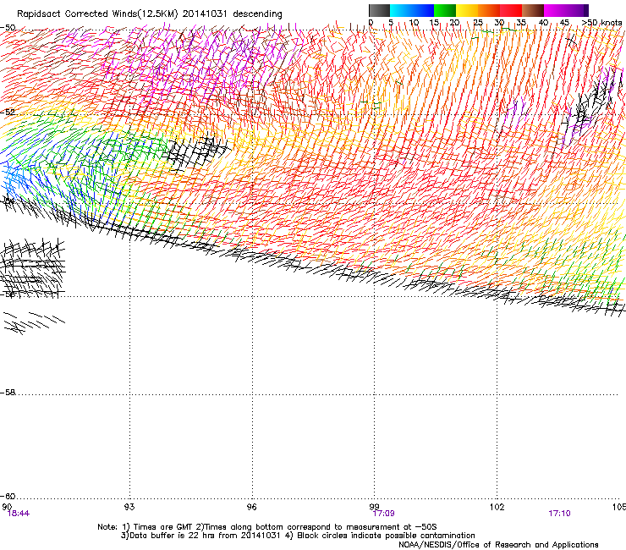The image size is (626, 550).
Task: Click the '99' longitude axis label
Action: 374,506
